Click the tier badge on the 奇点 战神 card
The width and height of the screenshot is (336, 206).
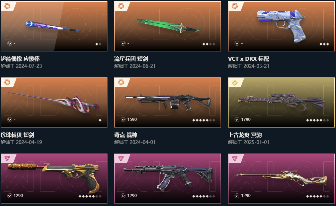tap(121, 82)
